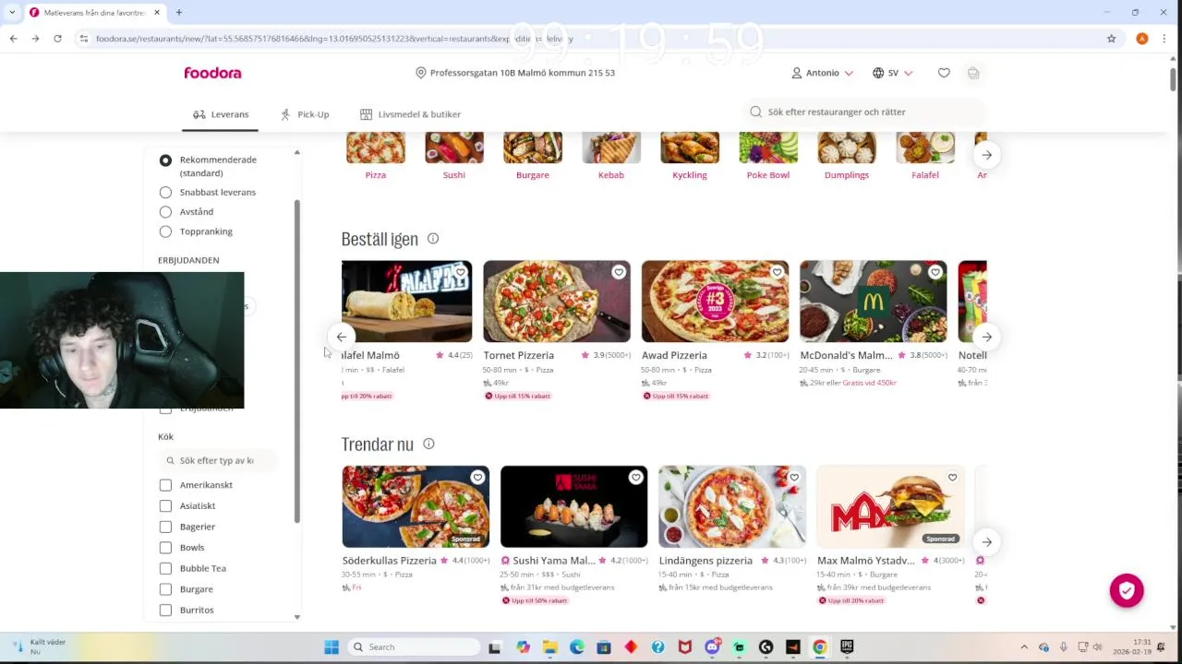This screenshot has width=1182, height=664.
Task: Check the Asiatiskt cuisine filter
Action: point(165,505)
